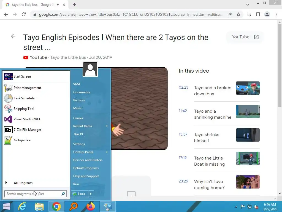This screenshot has height=212, width=282.
Task: Open the control panel app on taskbar
Action: click(x=108, y=206)
